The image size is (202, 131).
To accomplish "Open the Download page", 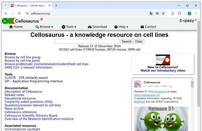I will pyautogui.click(x=97, y=27).
